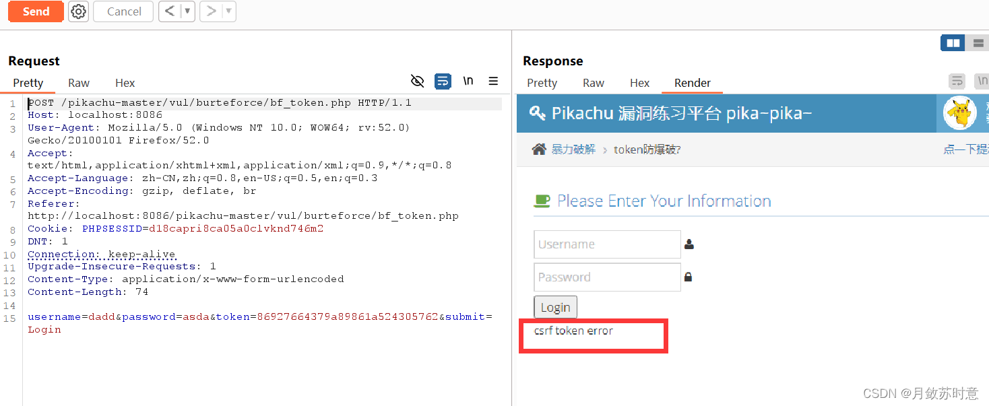
Task: Click POST request line in editor
Action: [220, 103]
